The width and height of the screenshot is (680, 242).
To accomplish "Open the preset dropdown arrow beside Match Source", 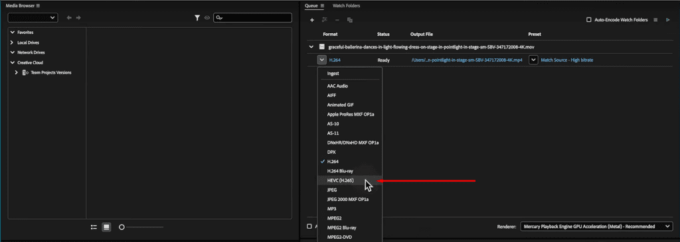I will 533,60.
